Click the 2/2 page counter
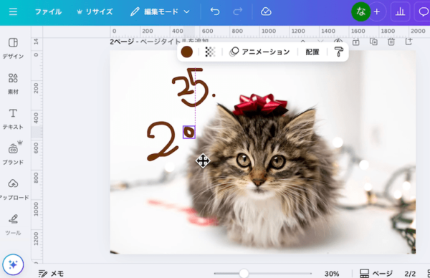Viewport: 430px width, 278px height. point(410,274)
